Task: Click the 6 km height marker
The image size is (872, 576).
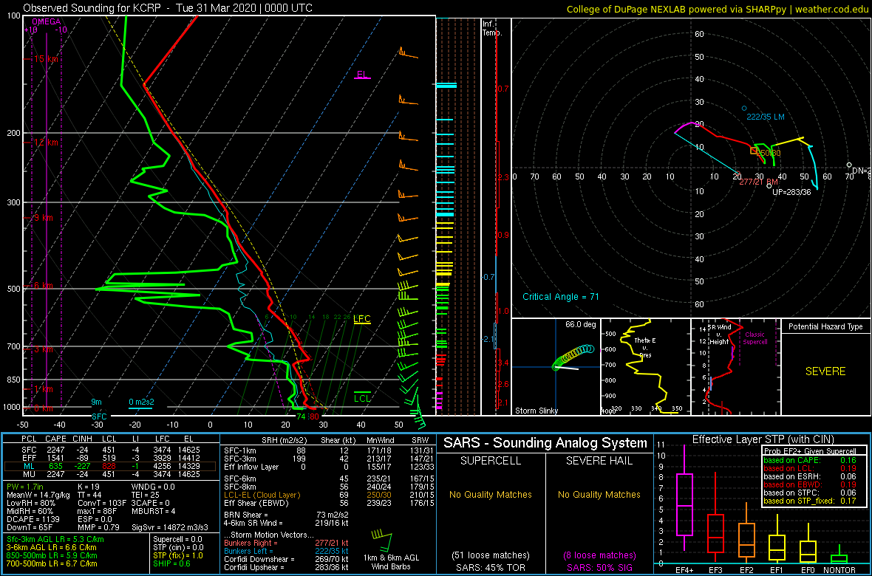Action: (x=44, y=286)
